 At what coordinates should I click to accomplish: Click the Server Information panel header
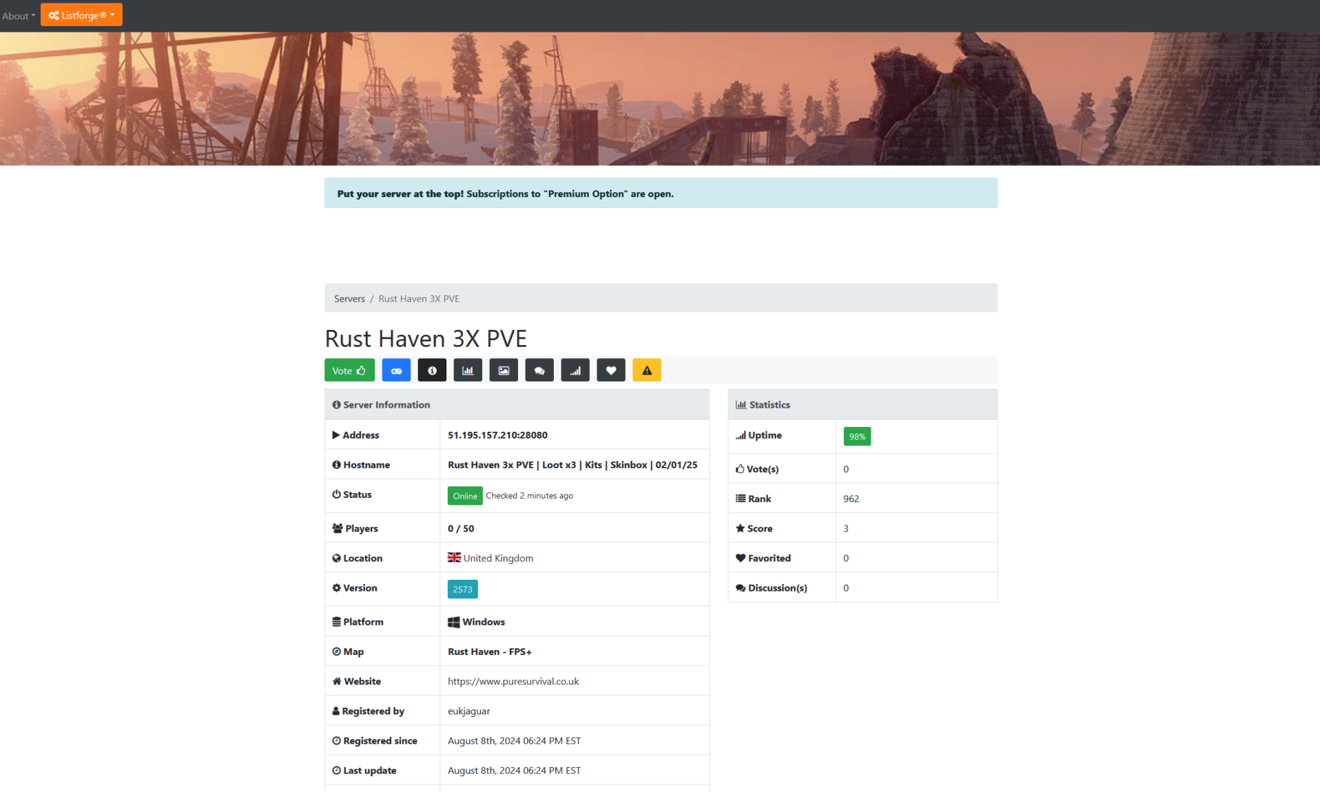coord(517,405)
